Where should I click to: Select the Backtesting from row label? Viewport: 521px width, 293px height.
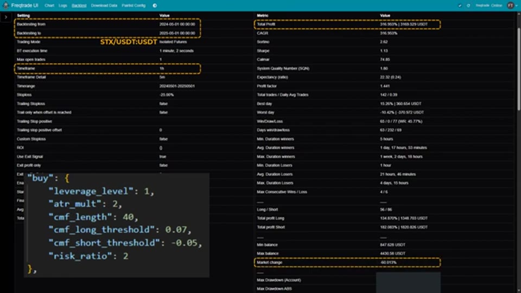[x=31, y=24]
